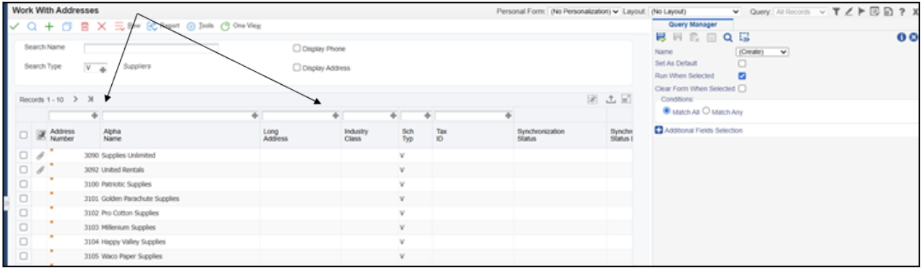This screenshot has width=922, height=269.
Task: Open the Personal Form dropdown
Action: pos(583,12)
